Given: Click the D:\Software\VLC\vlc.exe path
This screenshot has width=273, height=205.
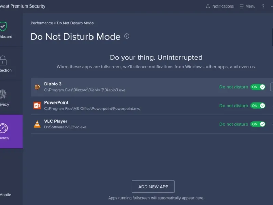Looking at the screenshot, I should (x=65, y=127).
